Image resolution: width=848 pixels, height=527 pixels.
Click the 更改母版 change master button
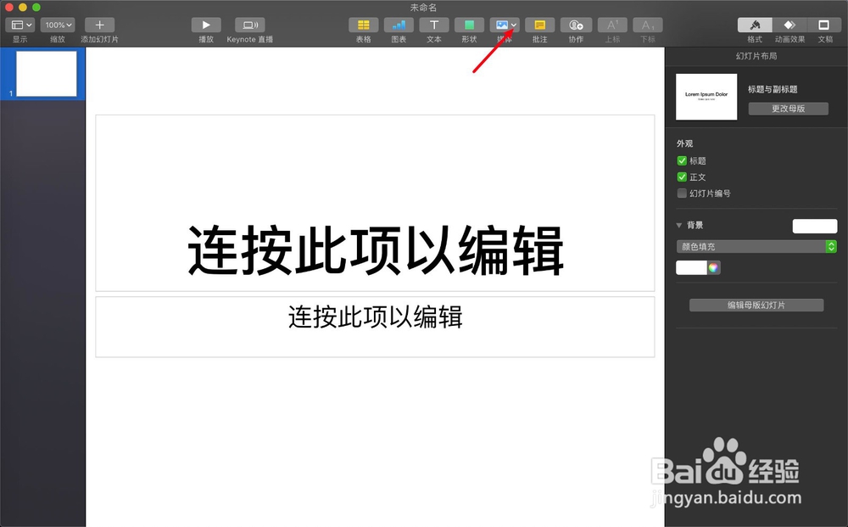coord(788,109)
